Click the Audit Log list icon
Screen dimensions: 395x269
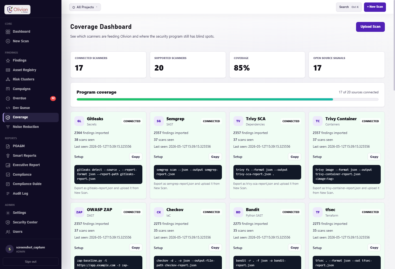8,194
